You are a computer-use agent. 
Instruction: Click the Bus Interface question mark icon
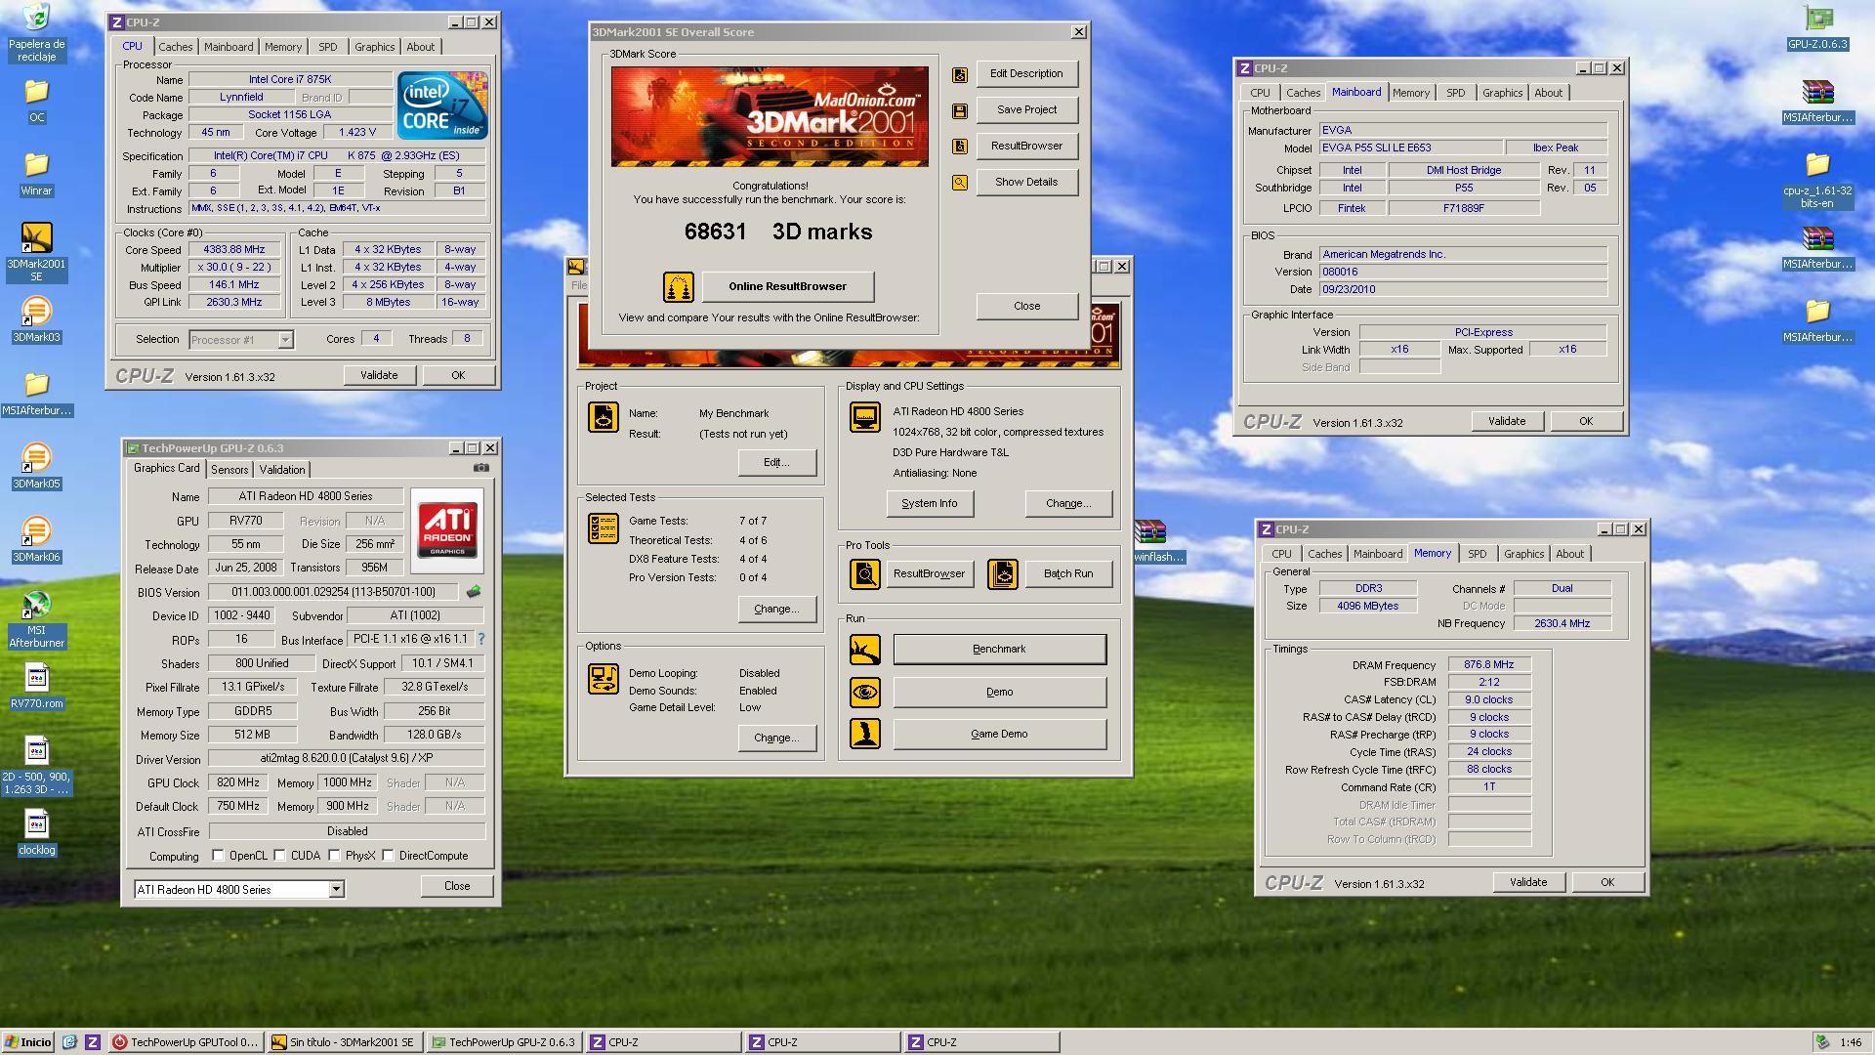[x=480, y=639]
